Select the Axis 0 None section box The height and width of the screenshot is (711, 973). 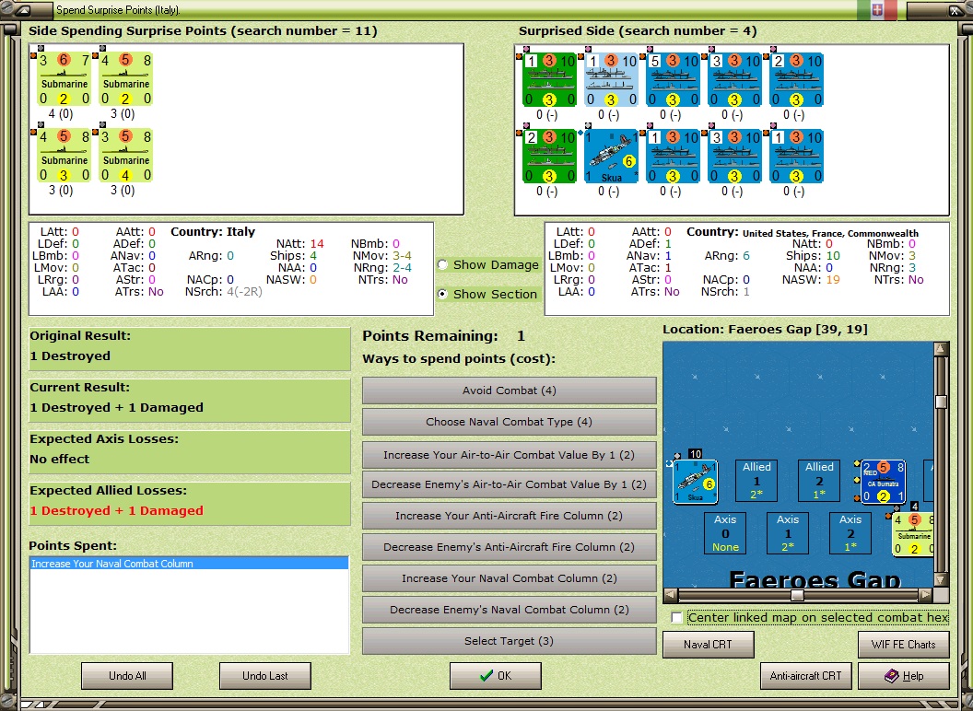[x=725, y=533]
